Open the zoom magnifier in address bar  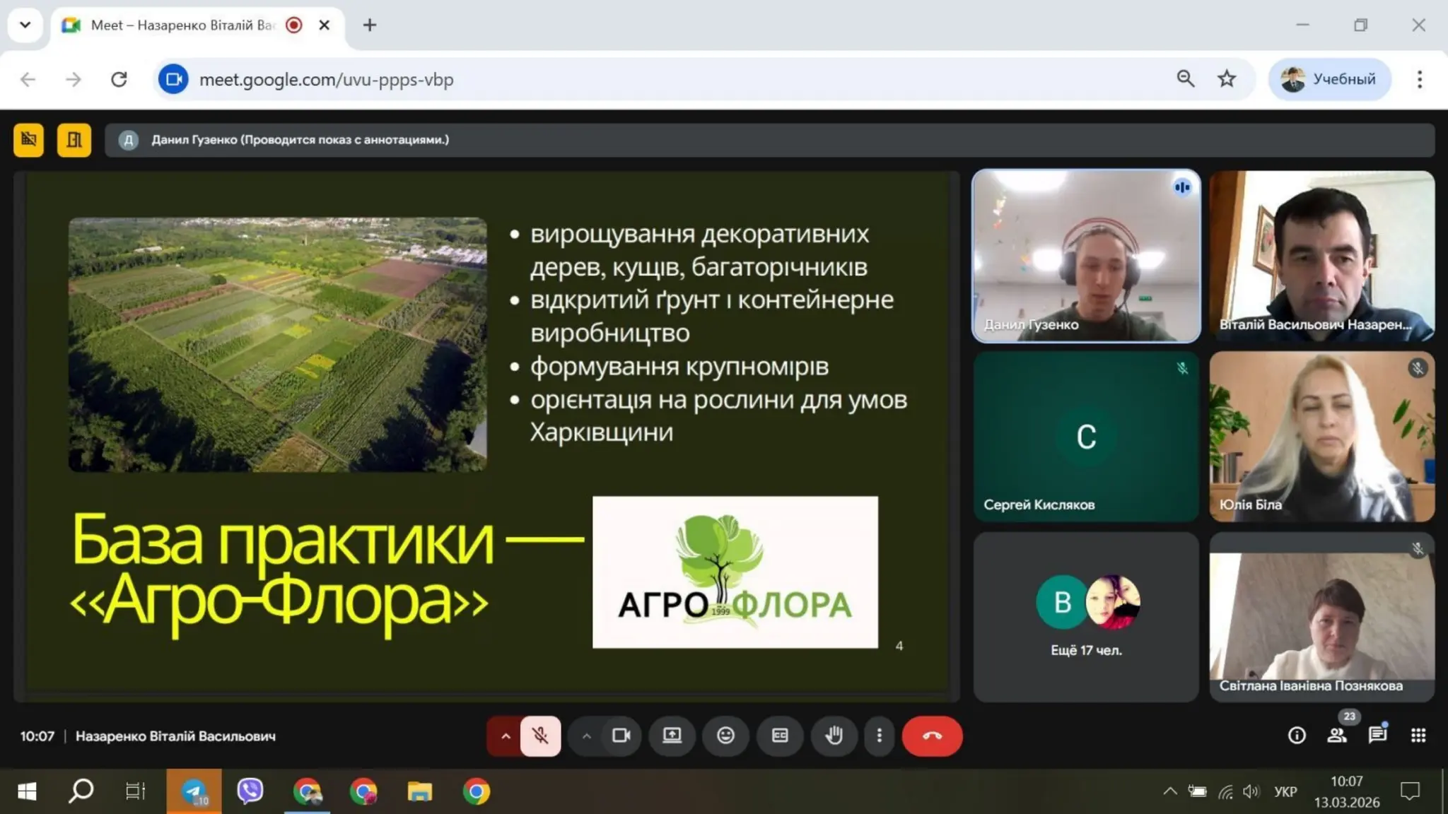[x=1186, y=79]
